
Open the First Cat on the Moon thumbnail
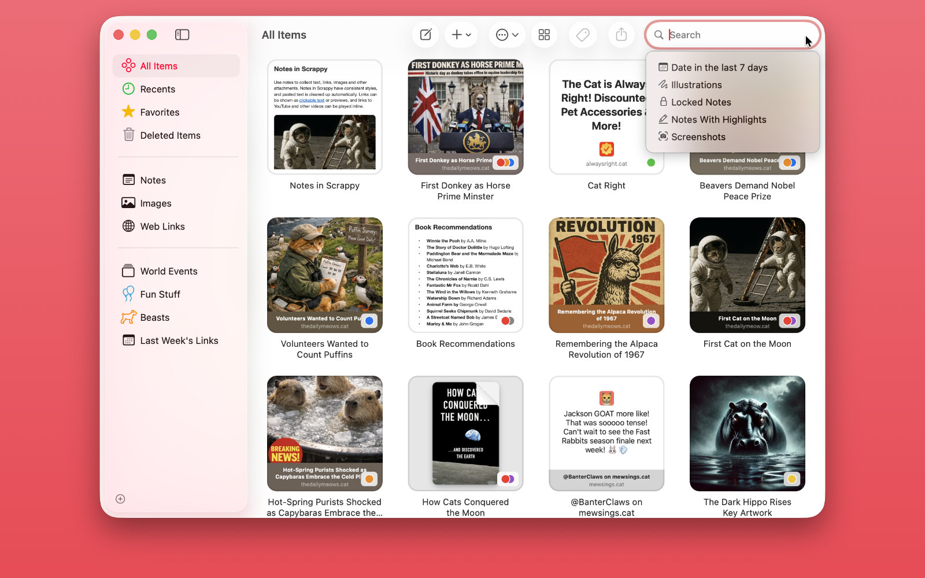747,275
